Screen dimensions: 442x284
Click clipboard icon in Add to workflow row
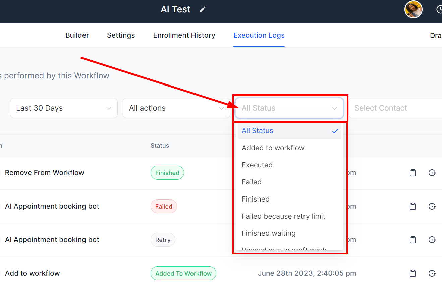(413, 273)
